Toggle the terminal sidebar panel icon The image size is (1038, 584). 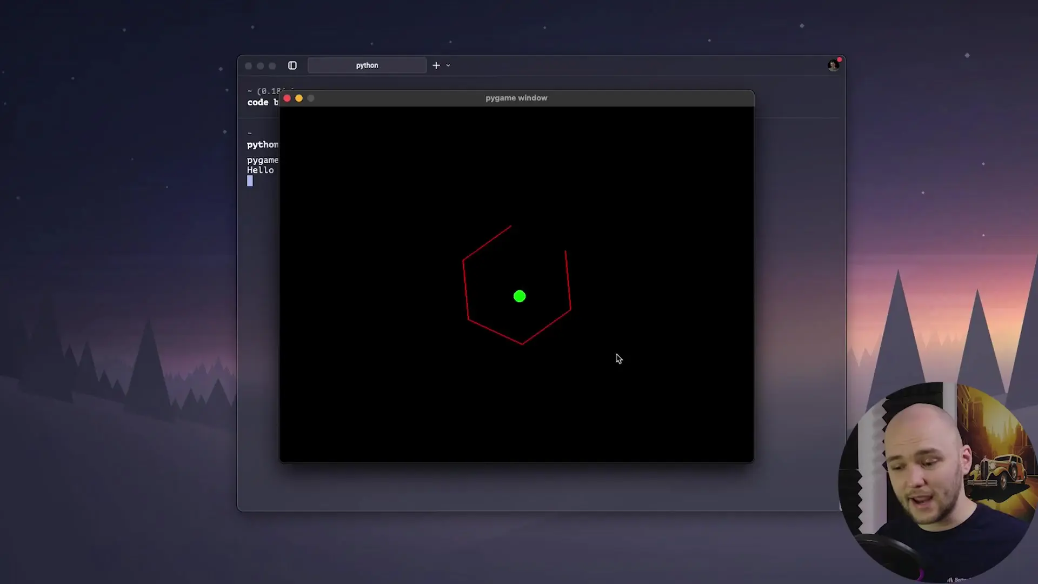(292, 65)
